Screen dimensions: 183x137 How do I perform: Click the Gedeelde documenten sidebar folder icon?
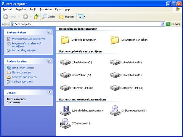tap(9, 77)
